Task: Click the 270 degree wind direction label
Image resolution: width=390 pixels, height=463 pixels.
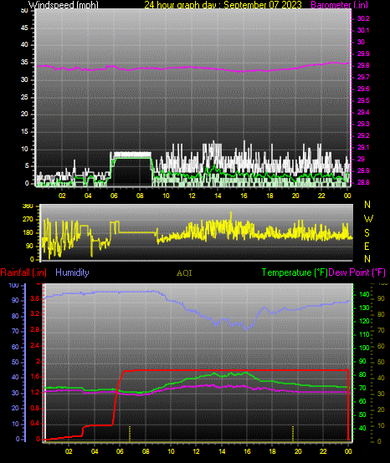Action: point(28,220)
